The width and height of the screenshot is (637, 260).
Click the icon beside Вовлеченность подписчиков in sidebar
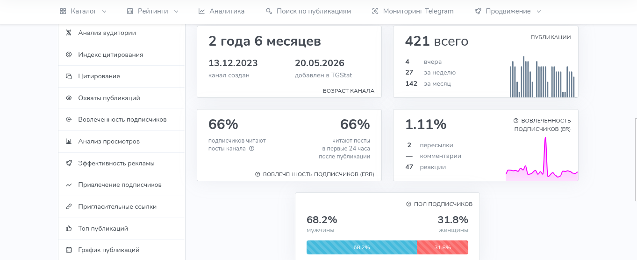[x=69, y=120]
